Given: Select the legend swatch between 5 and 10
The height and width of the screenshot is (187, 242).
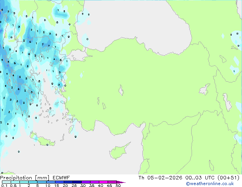Looking at the screenshot, I should pos(42,182).
